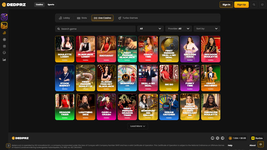267x150 pixels.
Task: Open the Provider: All dropdown
Action: [x=179, y=29]
